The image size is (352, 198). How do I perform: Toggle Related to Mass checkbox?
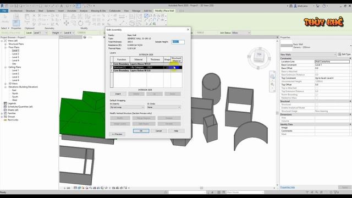pos(316,98)
